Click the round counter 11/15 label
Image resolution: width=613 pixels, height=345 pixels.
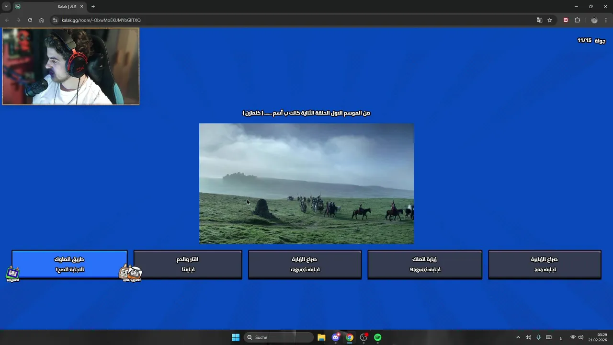[591, 40]
